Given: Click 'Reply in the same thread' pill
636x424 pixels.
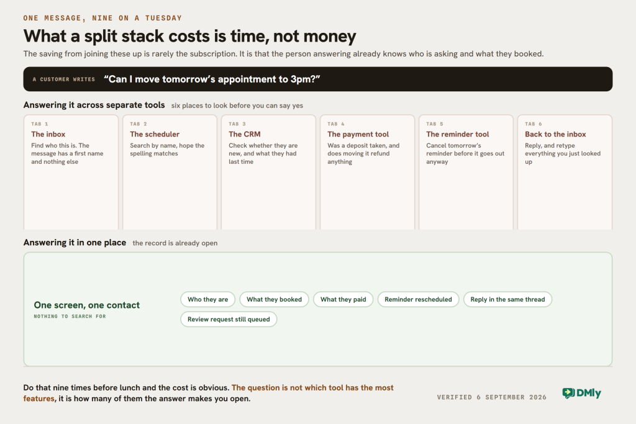Looking at the screenshot, I should (x=507, y=299).
